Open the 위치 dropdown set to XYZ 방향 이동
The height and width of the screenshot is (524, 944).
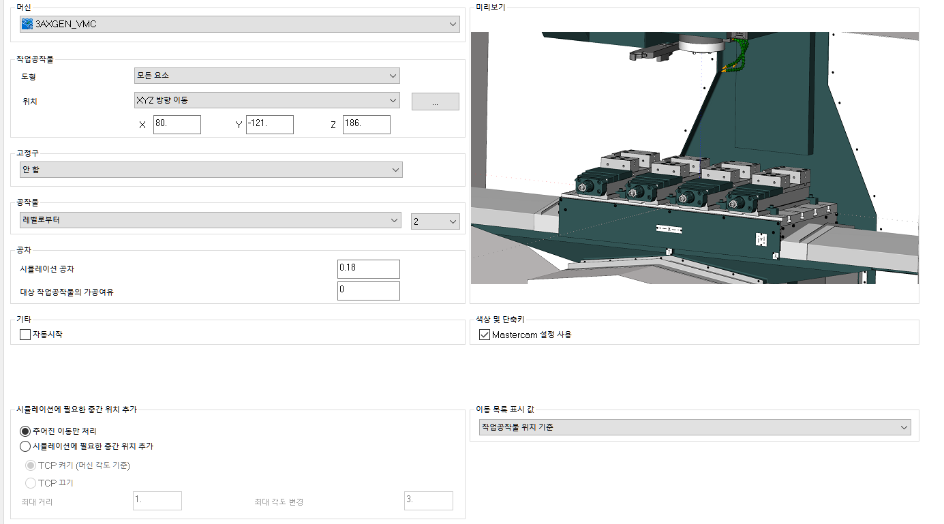[267, 100]
